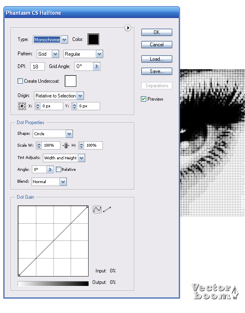The width and height of the screenshot is (245, 313).
Task: Toggle the Preview checkbox
Action: (143, 99)
